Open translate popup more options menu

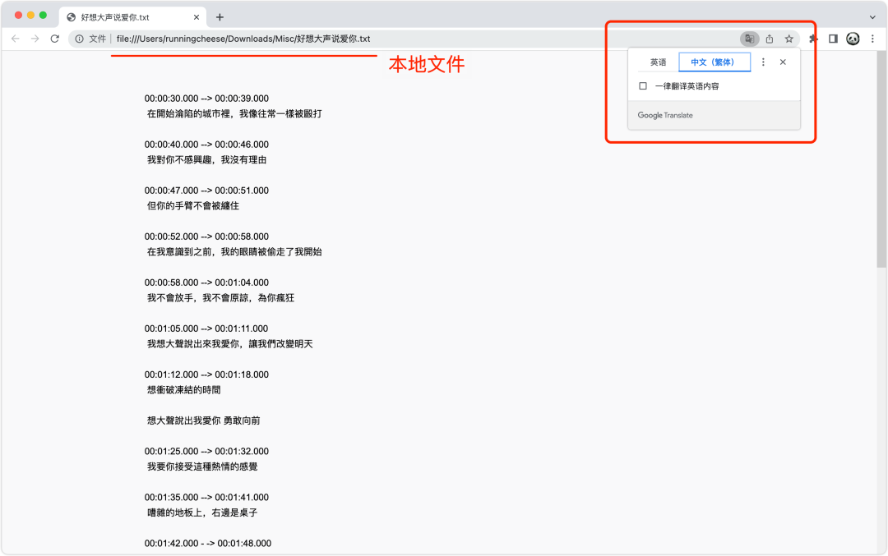click(763, 62)
